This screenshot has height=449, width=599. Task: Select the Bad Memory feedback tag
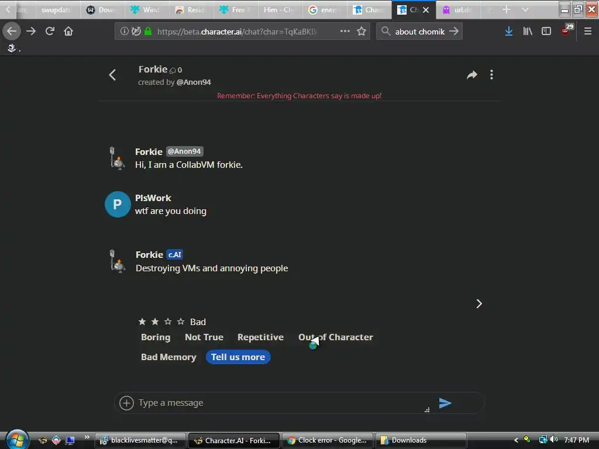click(168, 357)
